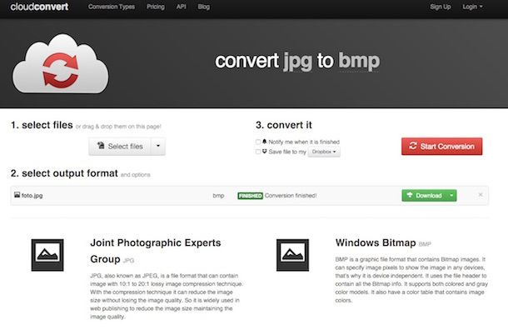Click the BMP format picture icon

[292, 255]
